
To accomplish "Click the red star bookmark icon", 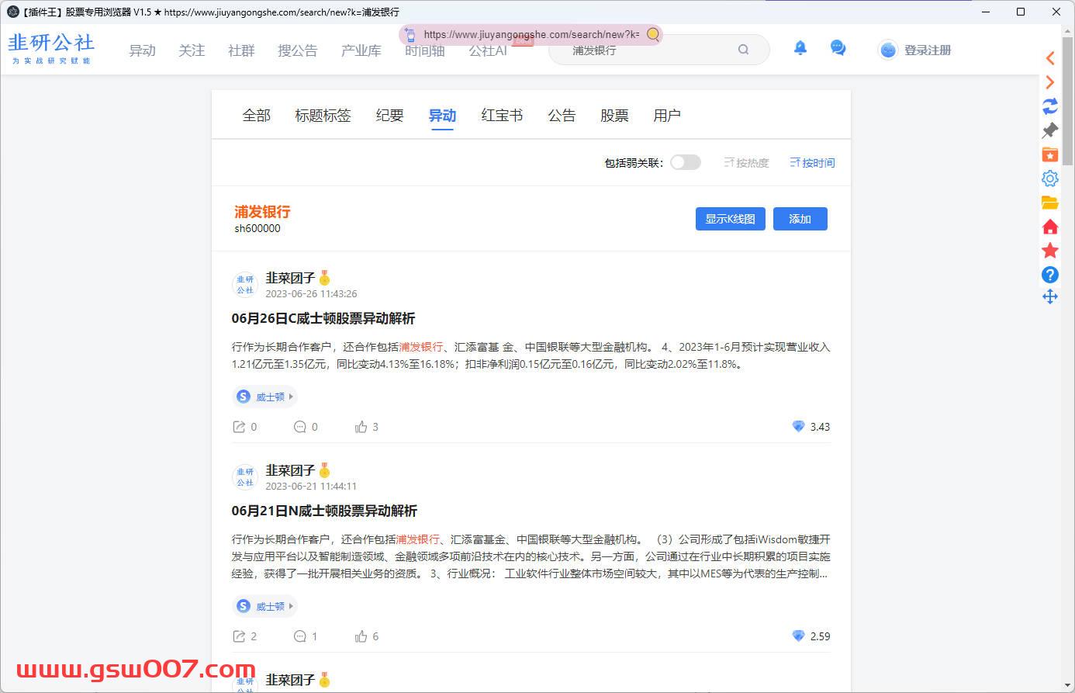I will pyautogui.click(x=1050, y=251).
